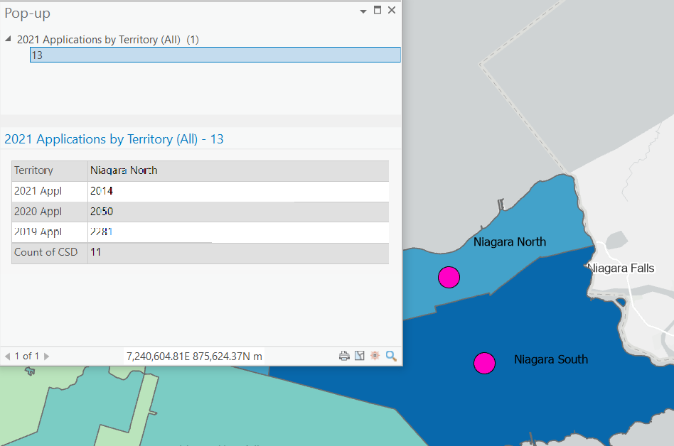Viewport: 674px width, 446px height.
Task: Select the highlighted record 13
Action: (213, 55)
